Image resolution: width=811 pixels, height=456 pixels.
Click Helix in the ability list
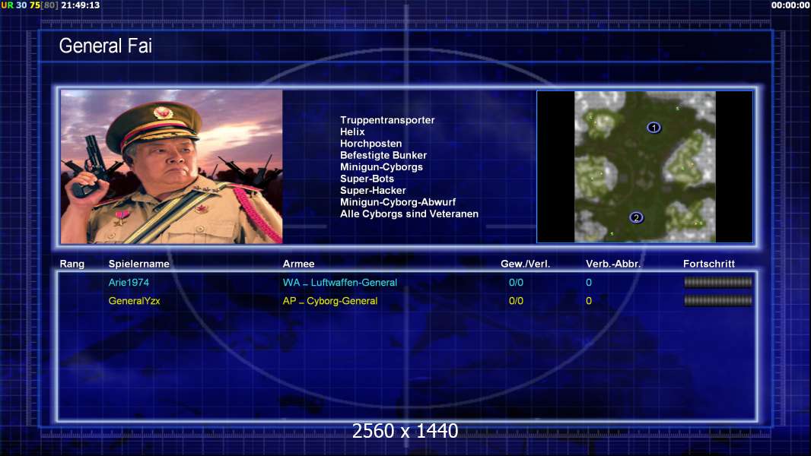[x=352, y=131]
